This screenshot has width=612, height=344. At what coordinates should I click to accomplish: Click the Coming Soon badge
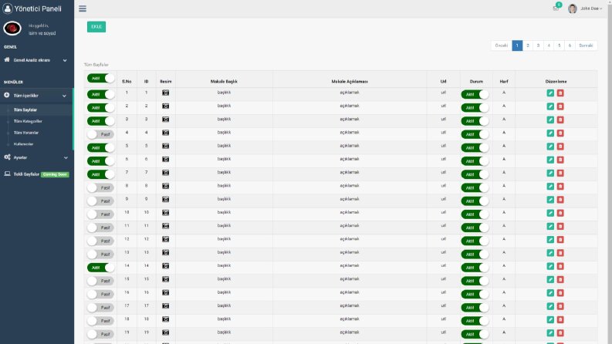coord(55,174)
